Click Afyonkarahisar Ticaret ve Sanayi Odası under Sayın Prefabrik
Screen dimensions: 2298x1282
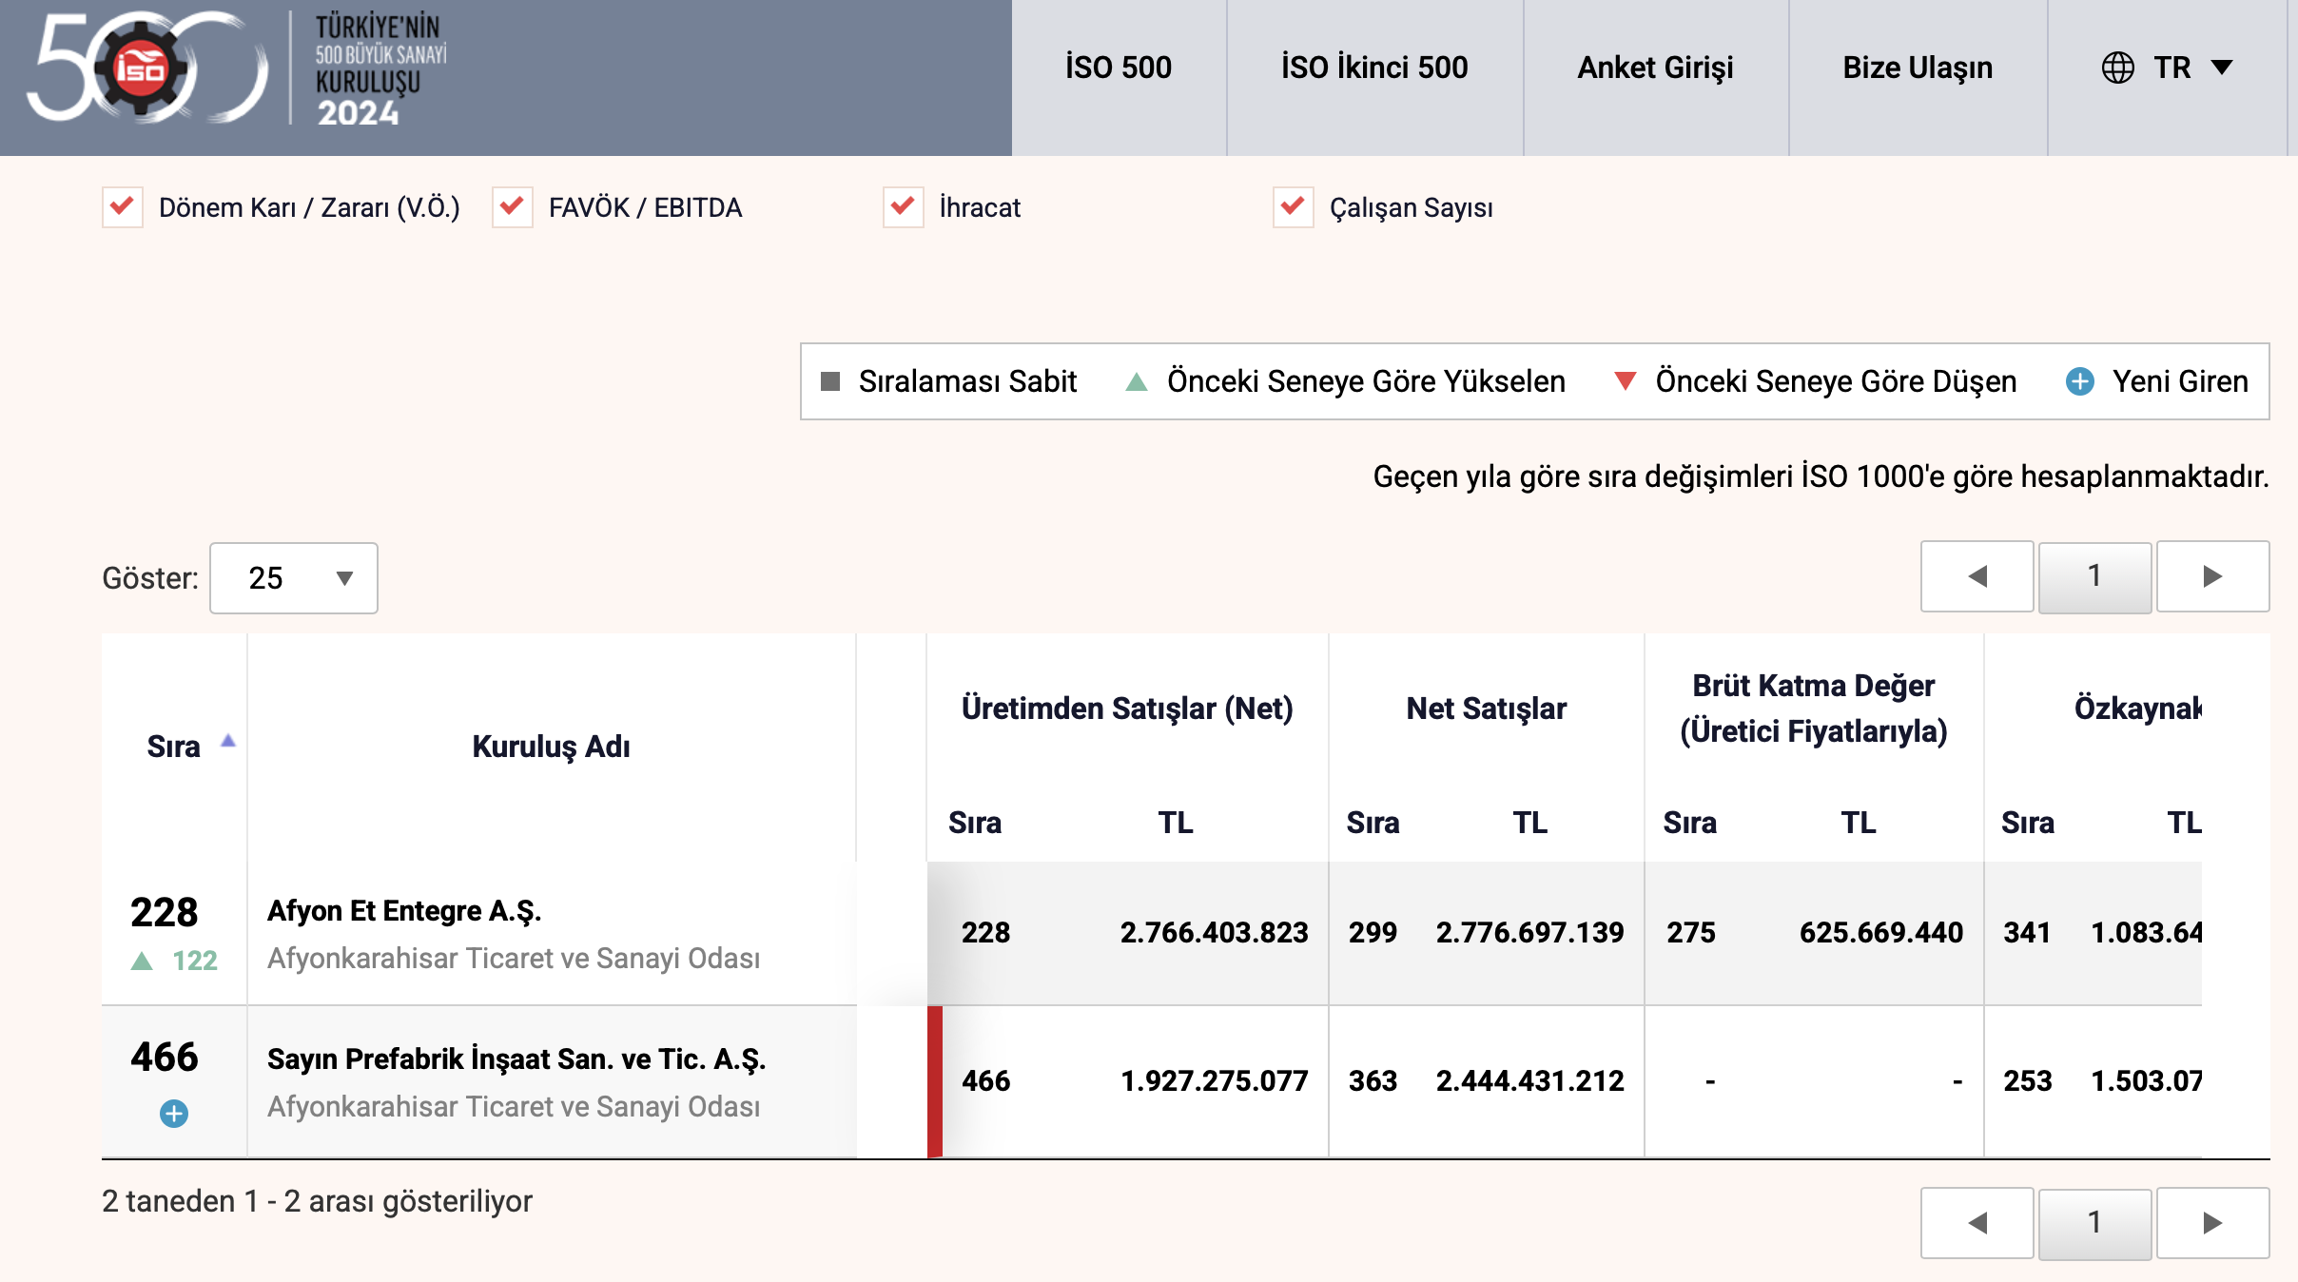(x=514, y=1107)
